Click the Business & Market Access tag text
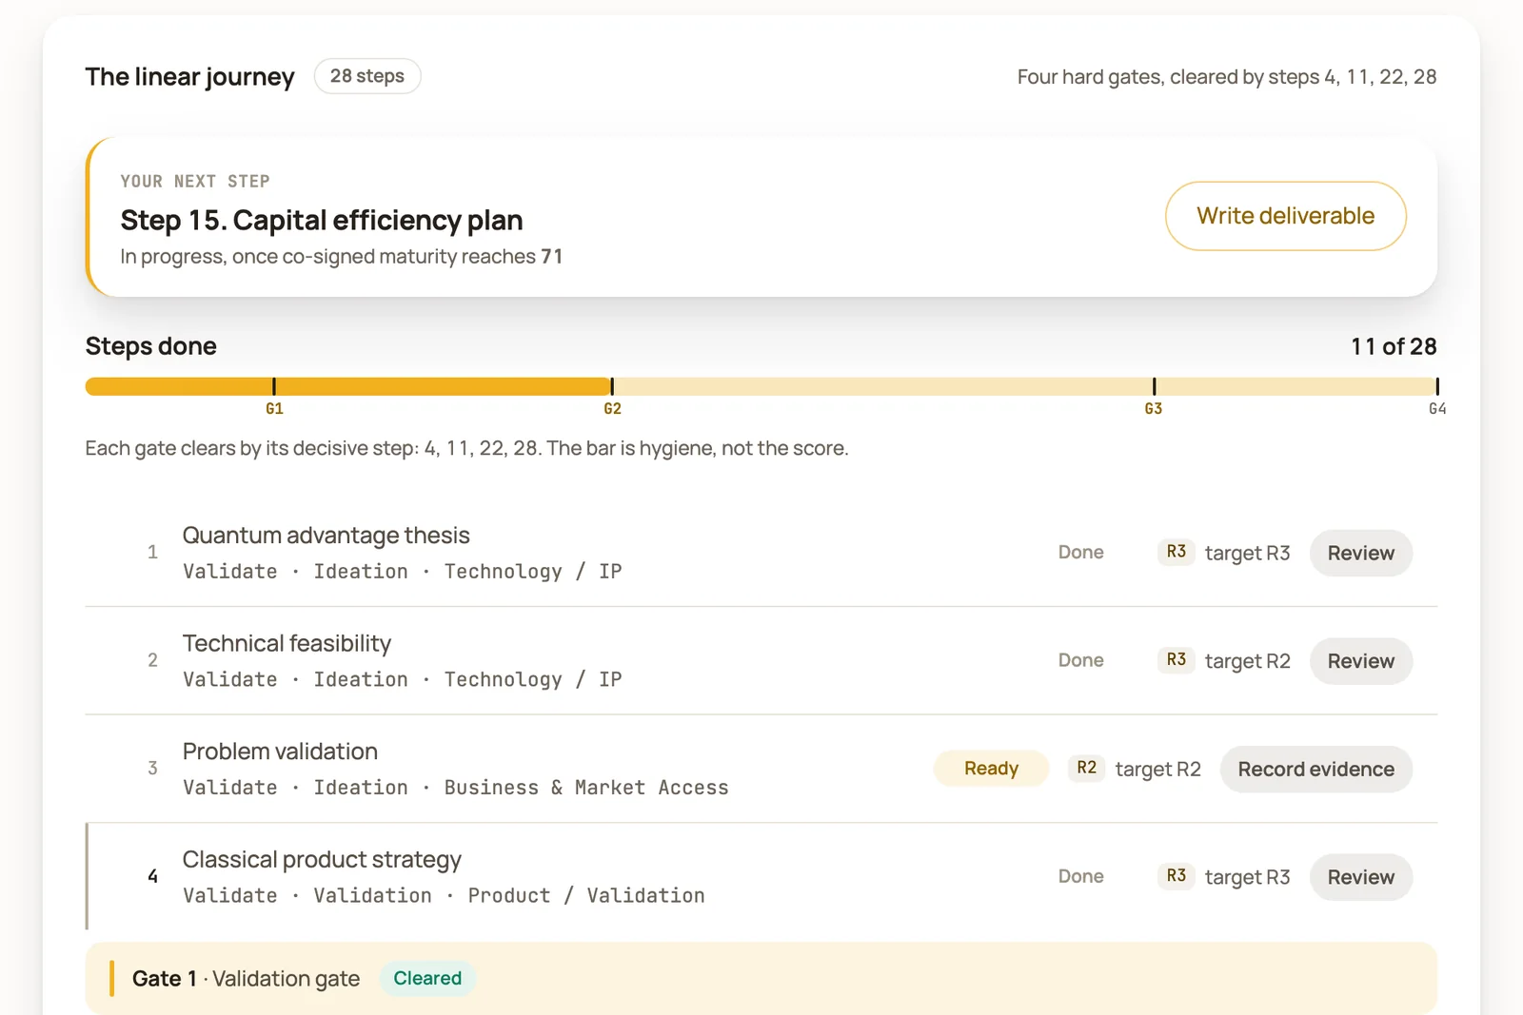Viewport: 1523px width, 1015px height. [x=586, y=788]
